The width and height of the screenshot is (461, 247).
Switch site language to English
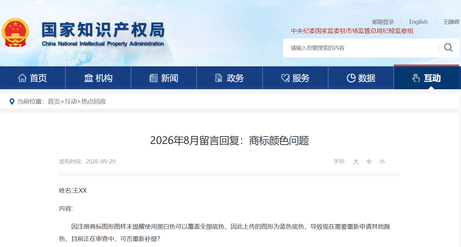click(x=418, y=22)
